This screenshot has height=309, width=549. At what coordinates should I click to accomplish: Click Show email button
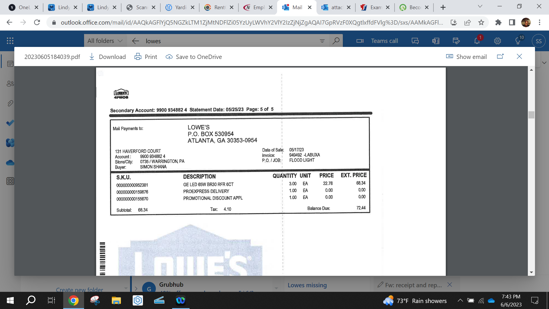466,57
